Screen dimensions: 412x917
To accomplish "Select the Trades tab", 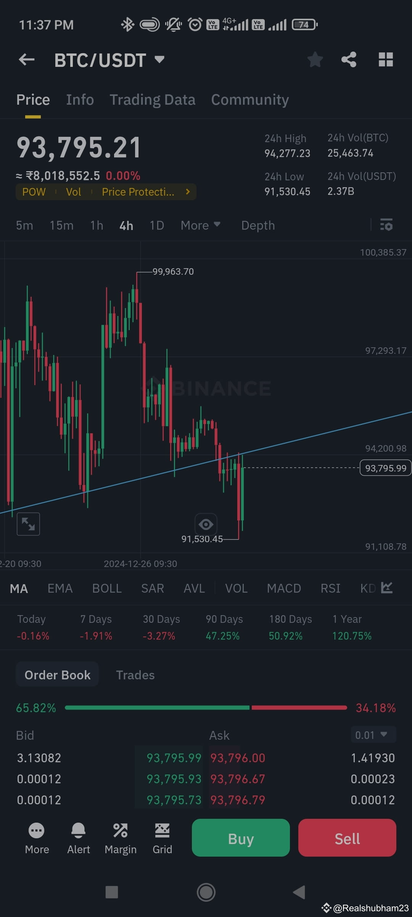I will point(135,675).
